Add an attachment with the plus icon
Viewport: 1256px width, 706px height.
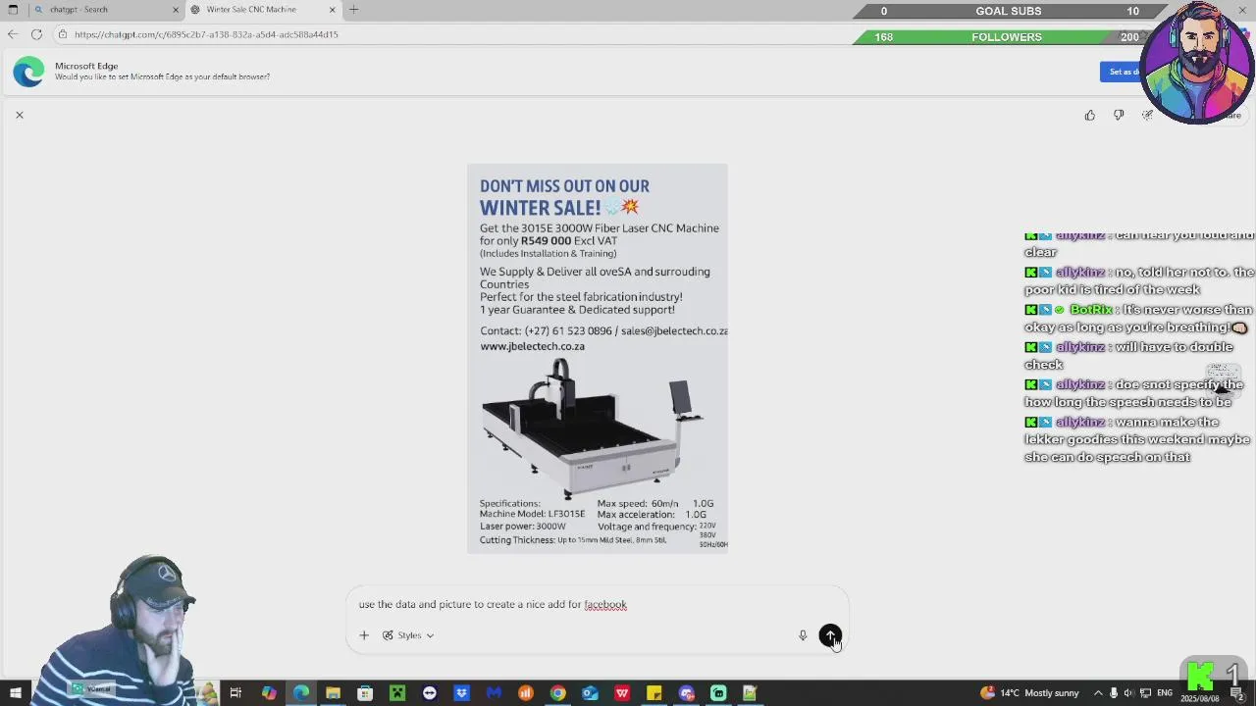364,635
